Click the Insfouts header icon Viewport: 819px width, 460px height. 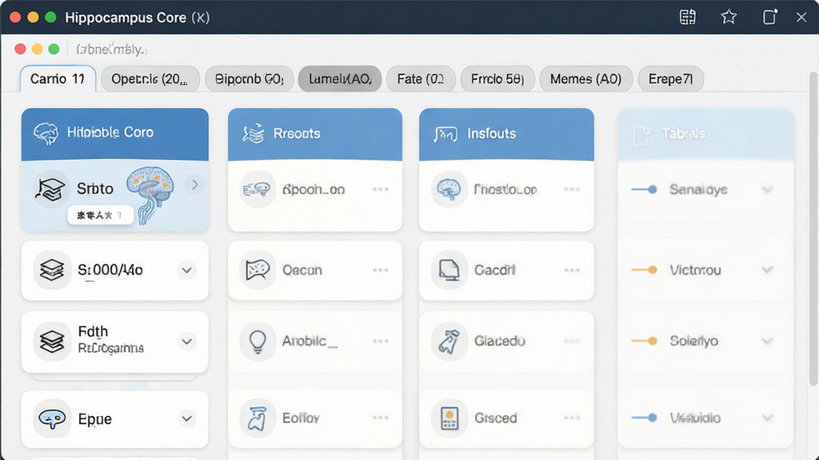pyautogui.click(x=445, y=134)
